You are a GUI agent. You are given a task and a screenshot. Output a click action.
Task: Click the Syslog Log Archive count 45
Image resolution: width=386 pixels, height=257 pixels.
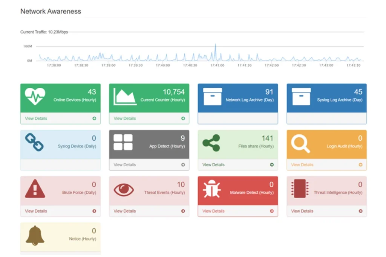358,92
